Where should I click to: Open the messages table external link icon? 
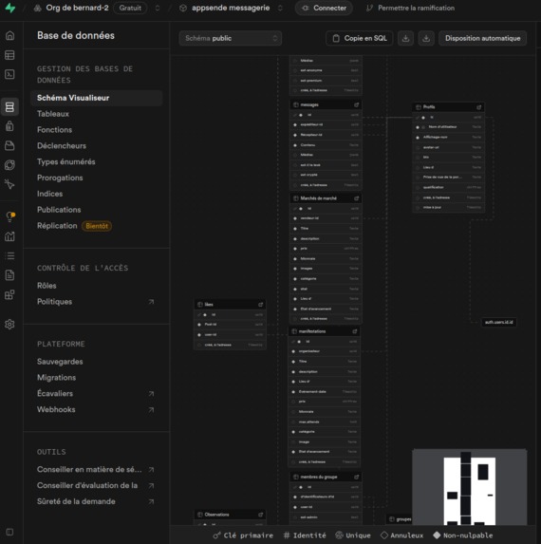click(x=356, y=104)
